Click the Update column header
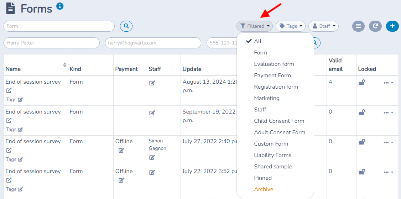401x199 pixels. (192, 69)
